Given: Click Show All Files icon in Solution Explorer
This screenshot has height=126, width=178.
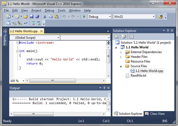Looking at the screenshot, I should (124, 37).
